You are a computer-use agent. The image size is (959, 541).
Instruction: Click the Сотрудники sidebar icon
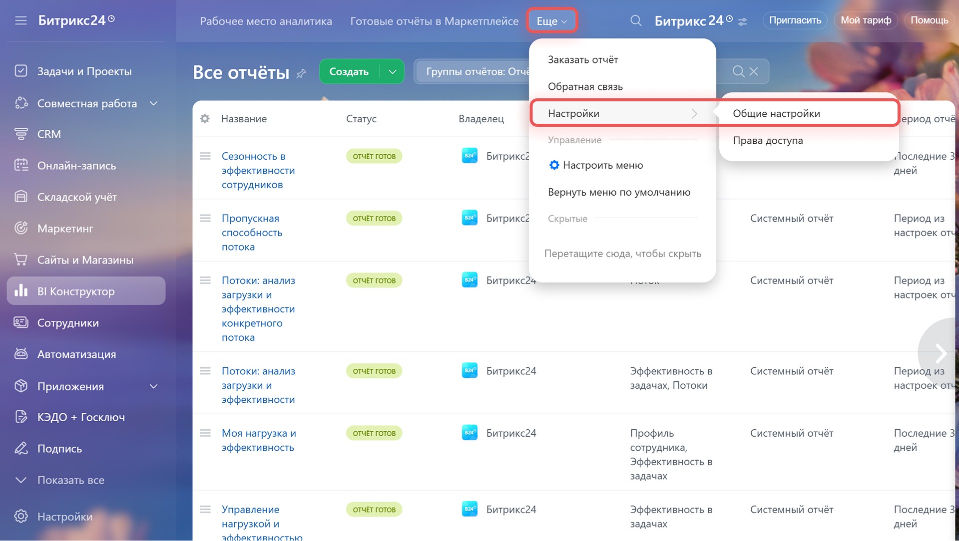(x=21, y=322)
